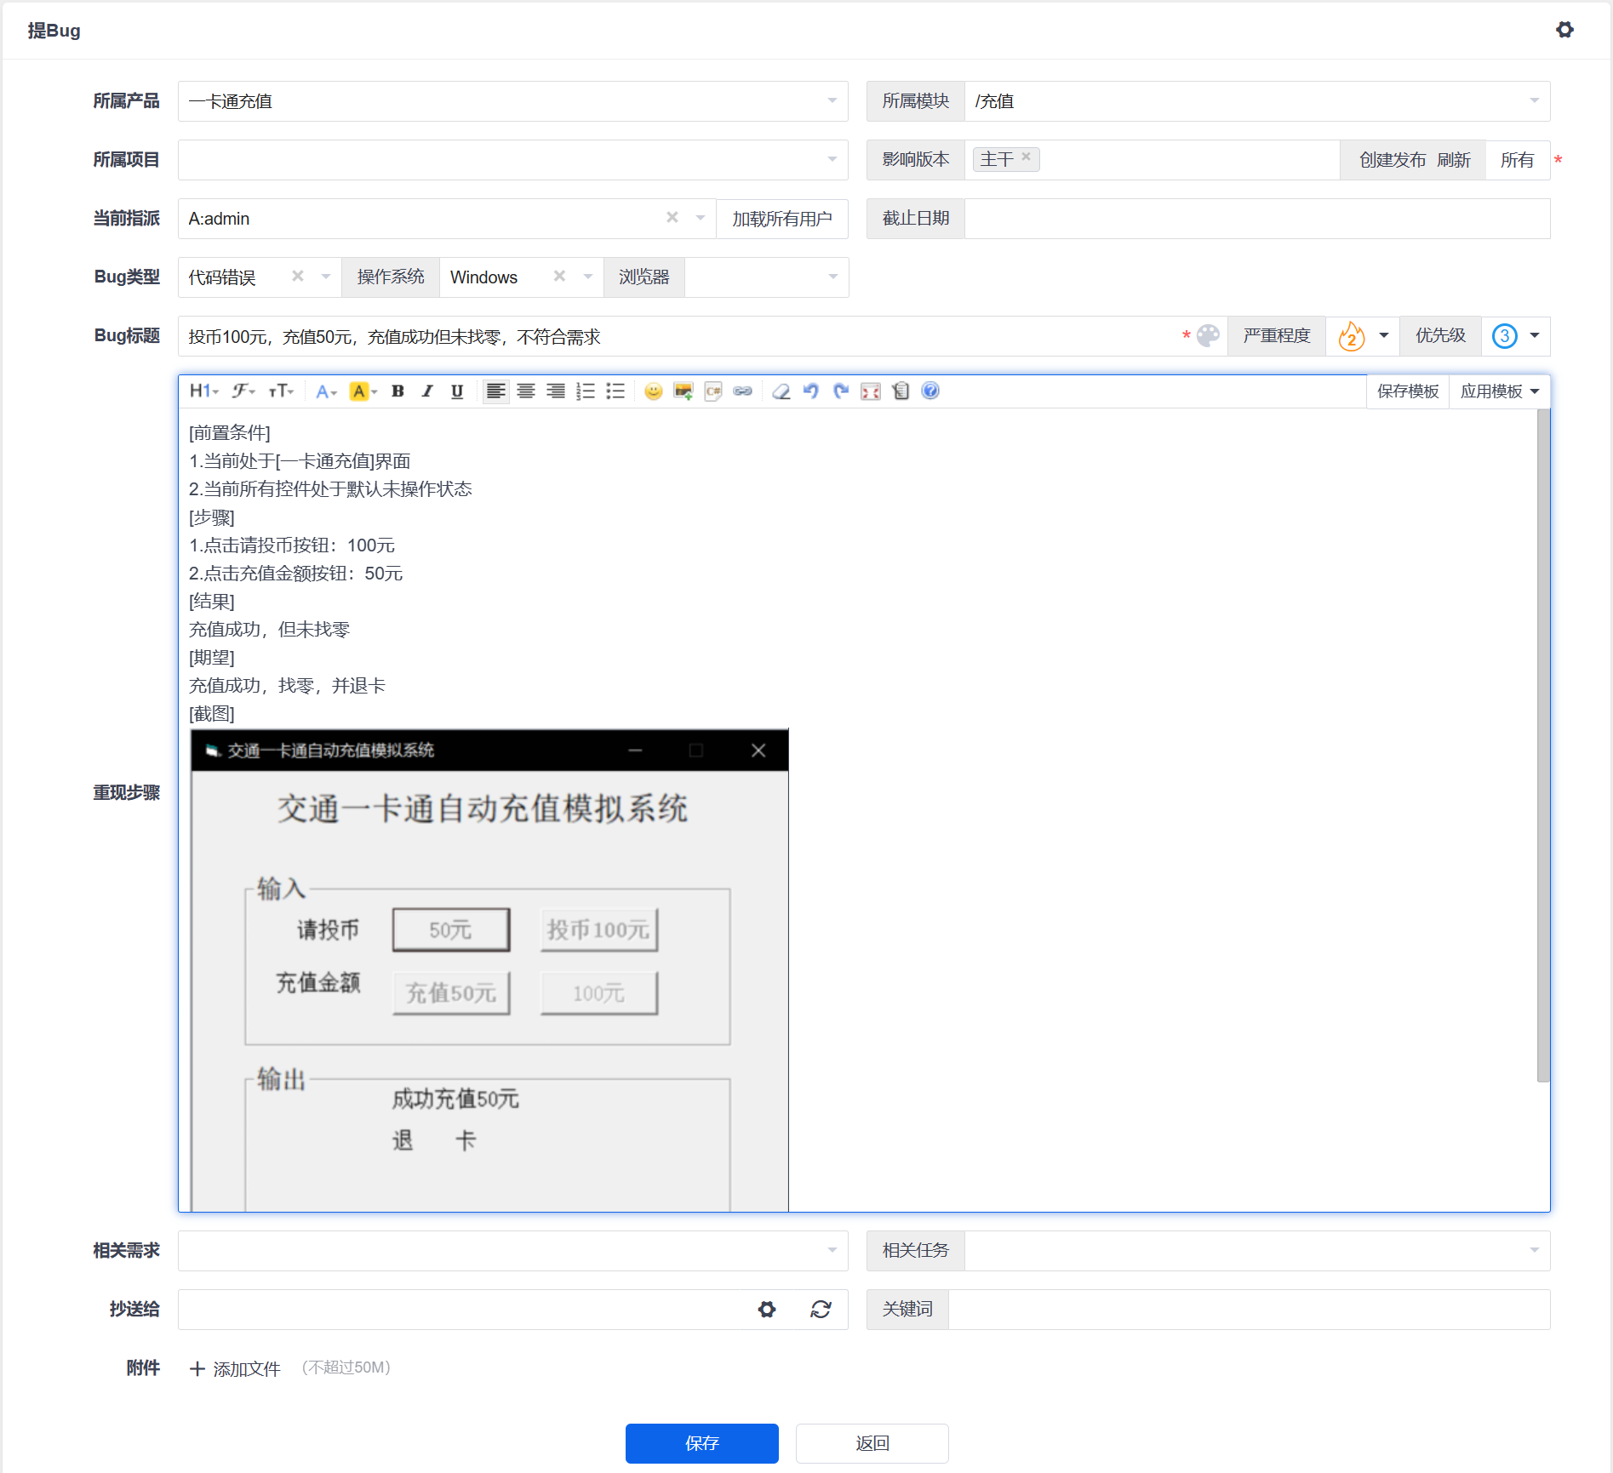Screen dimensions: 1613x1473
Task: Remove the 主干 version tag
Action: click(x=1027, y=157)
